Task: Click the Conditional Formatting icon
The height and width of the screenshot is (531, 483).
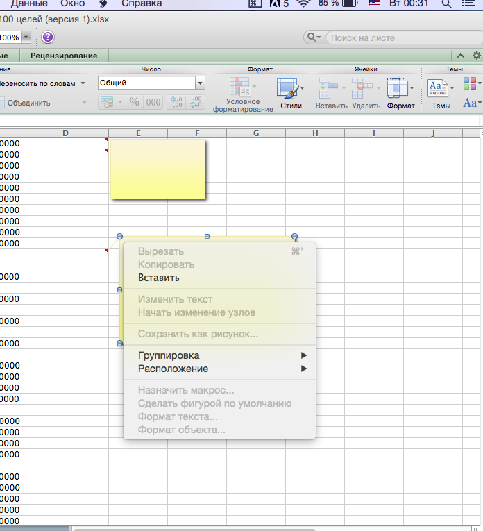Action: [x=239, y=87]
